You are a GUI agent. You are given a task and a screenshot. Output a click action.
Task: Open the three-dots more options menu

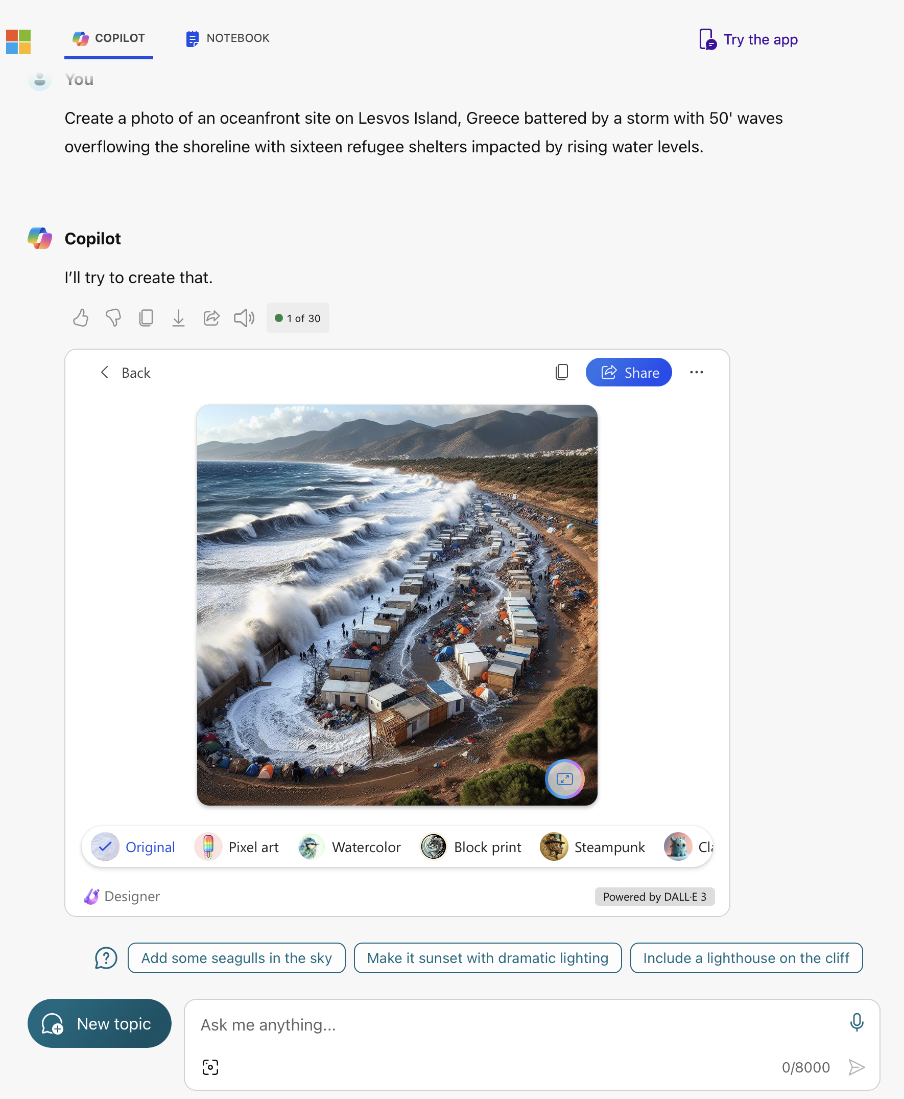(696, 372)
